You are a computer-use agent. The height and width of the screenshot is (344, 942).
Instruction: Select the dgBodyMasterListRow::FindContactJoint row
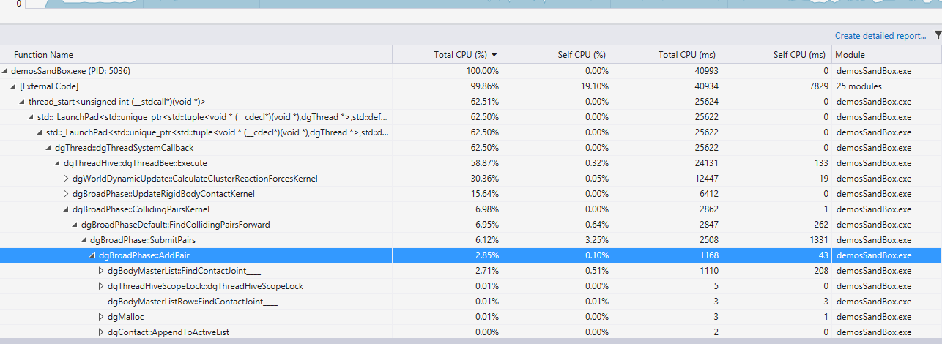pyautogui.click(x=183, y=302)
